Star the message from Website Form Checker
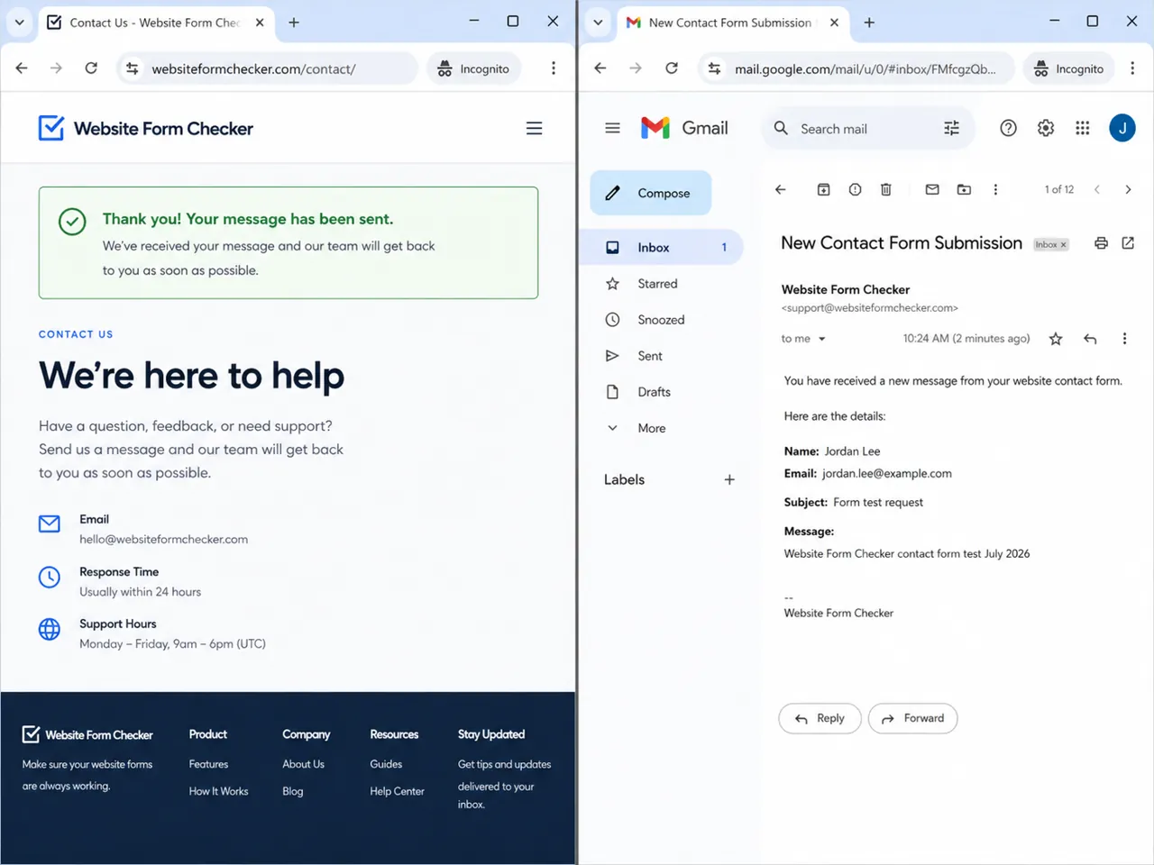The width and height of the screenshot is (1154, 865). click(x=1056, y=339)
